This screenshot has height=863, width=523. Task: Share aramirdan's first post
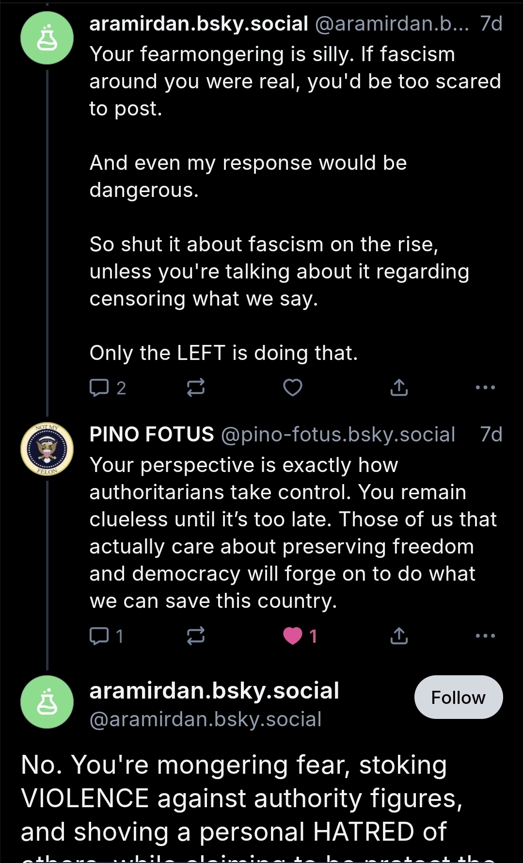(x=399, y=388)
